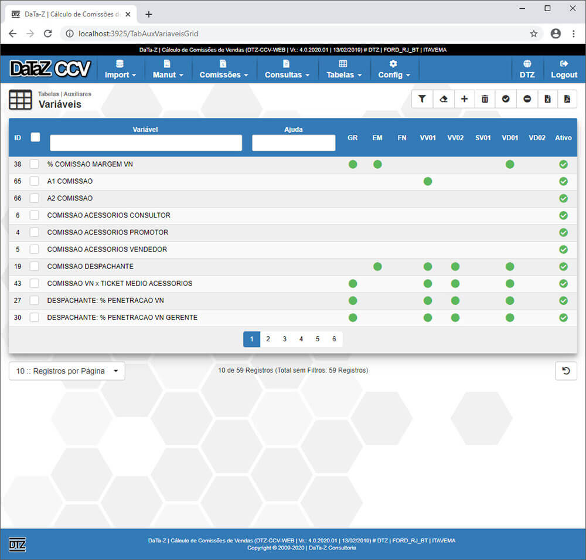Toggle the select-all checkbox in header
Screen dimensions: 586x560
[x=35, y=137]
